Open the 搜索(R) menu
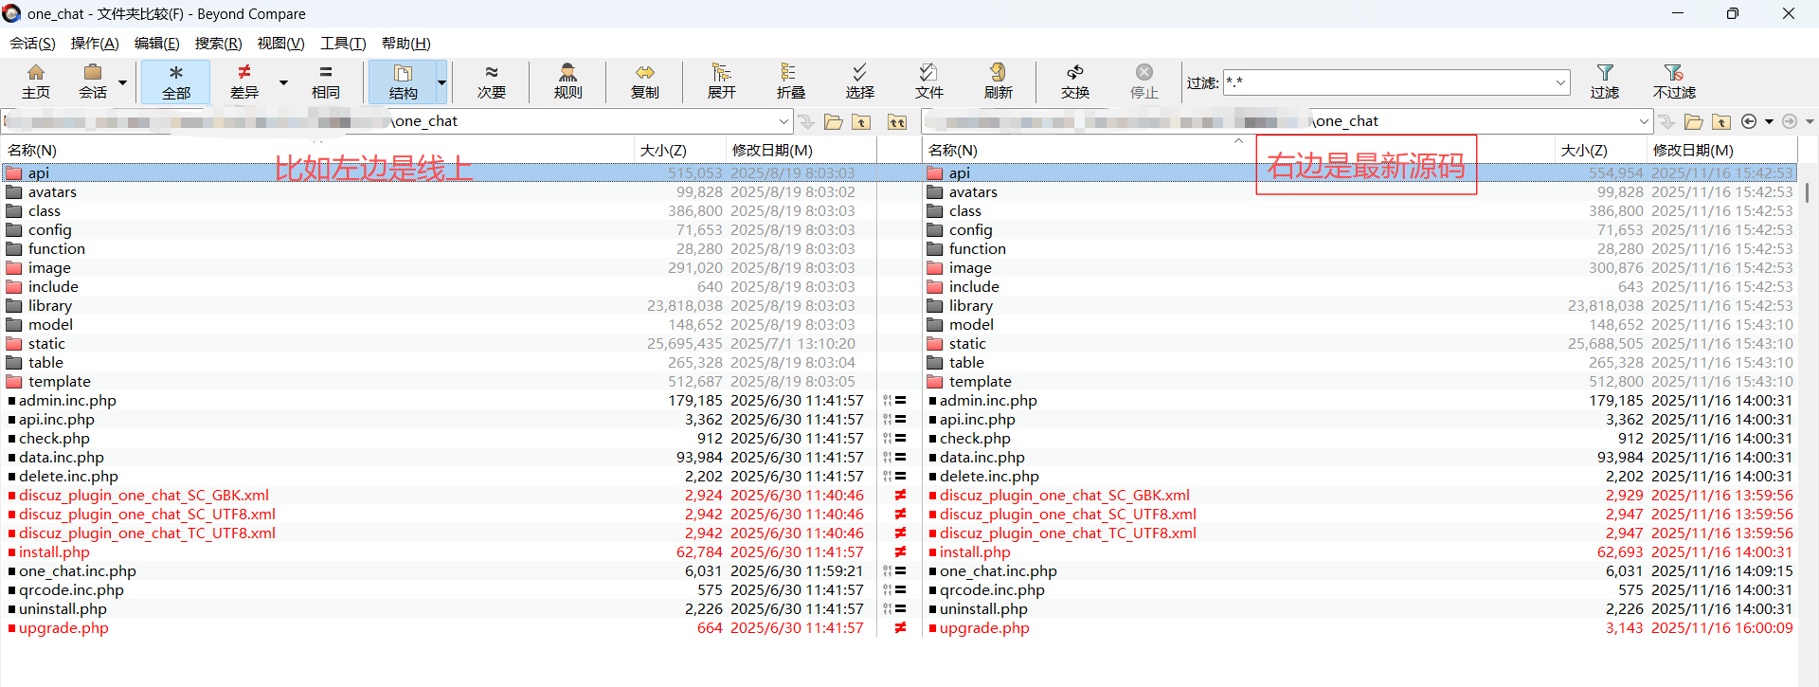This screenshot has width=1819, height=687. (x=219, y=43)
